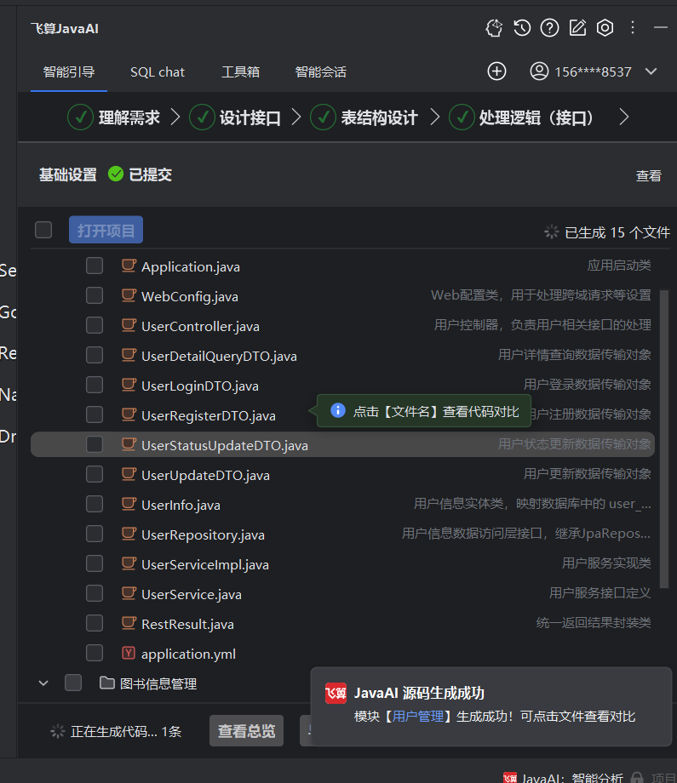Check the application.yml checkbox
This screenshot has height=783, width=677.
click(95, 653)
